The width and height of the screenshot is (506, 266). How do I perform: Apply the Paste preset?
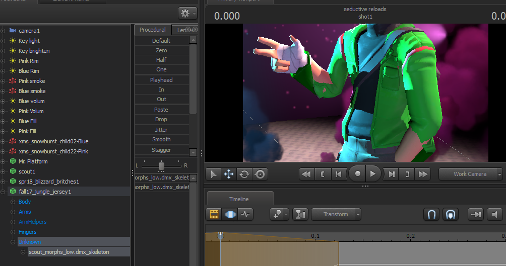pos(161,110)
